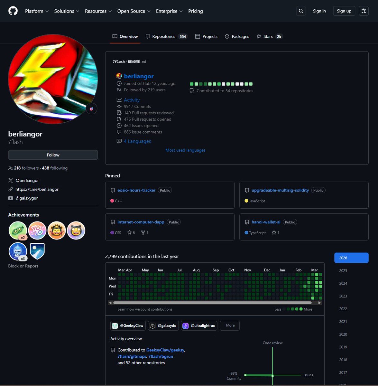The width and height of the screenshot is (378, 386).
Task: Click the ultralight-ux organization avatar icon
Action: tap(185, 326)
